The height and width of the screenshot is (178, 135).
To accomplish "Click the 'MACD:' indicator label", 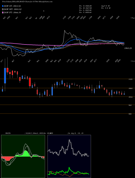I will coord(8,133).
